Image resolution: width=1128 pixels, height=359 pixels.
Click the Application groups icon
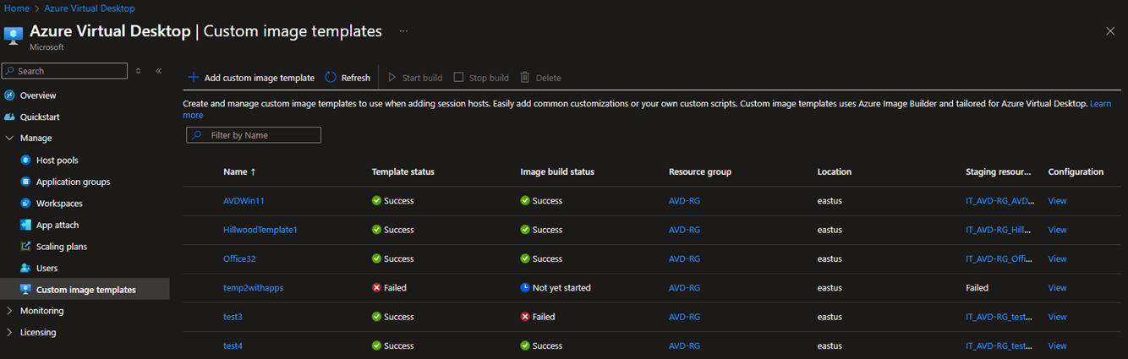click(26, 182)
